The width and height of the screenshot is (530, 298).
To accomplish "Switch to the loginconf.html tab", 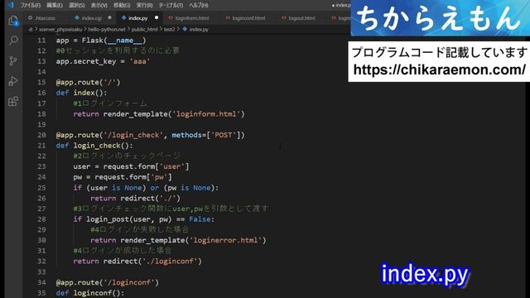I will (x=248, y=18).
